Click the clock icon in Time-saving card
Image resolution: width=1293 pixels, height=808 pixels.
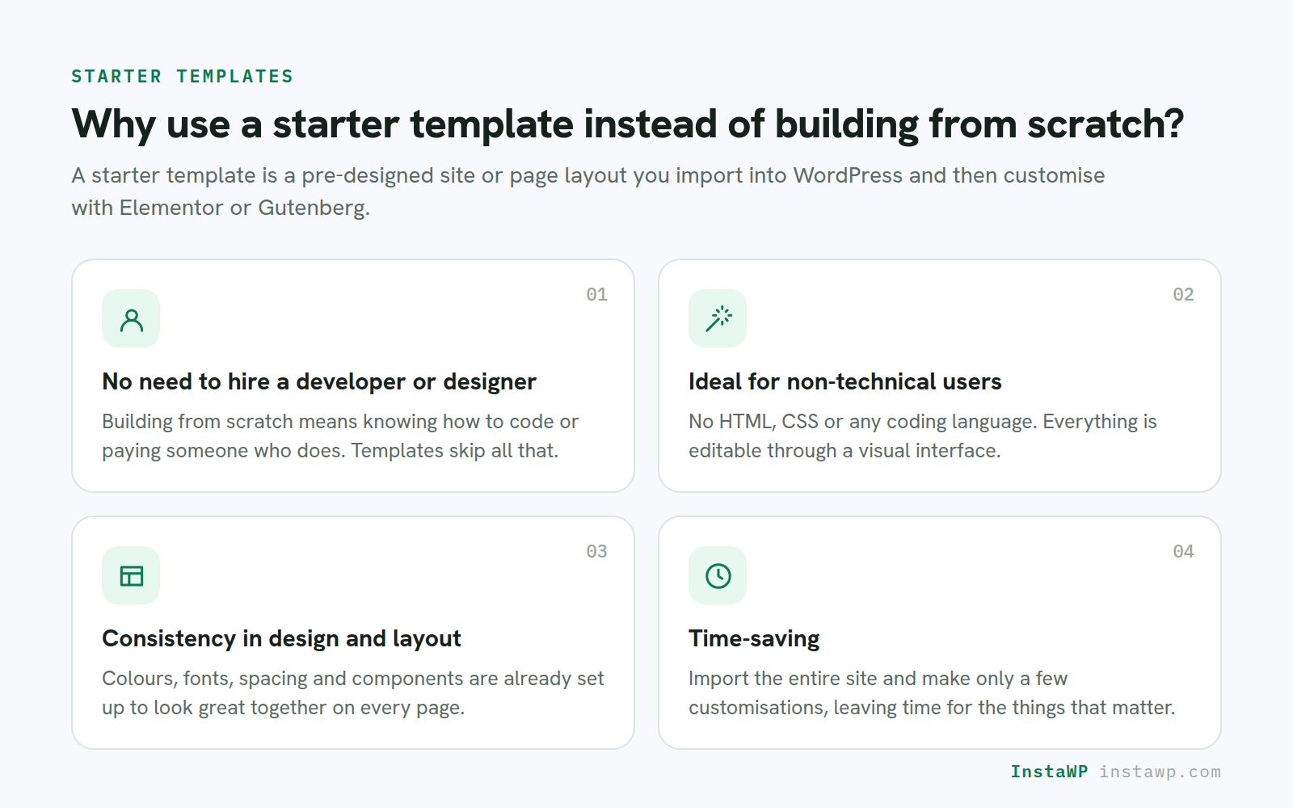(x=718, y=575)
